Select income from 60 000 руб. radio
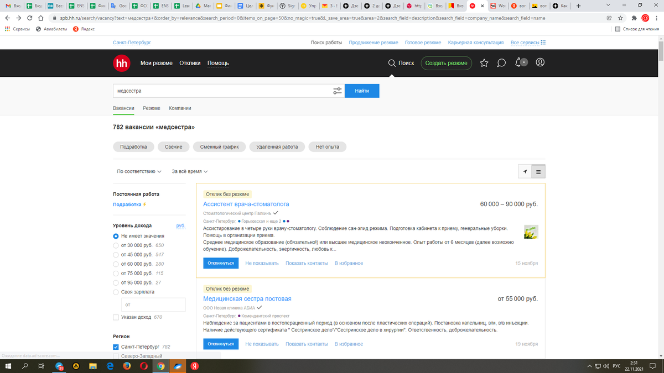The image size is (664, 373). pyautogui.click(x=116, y=264)
